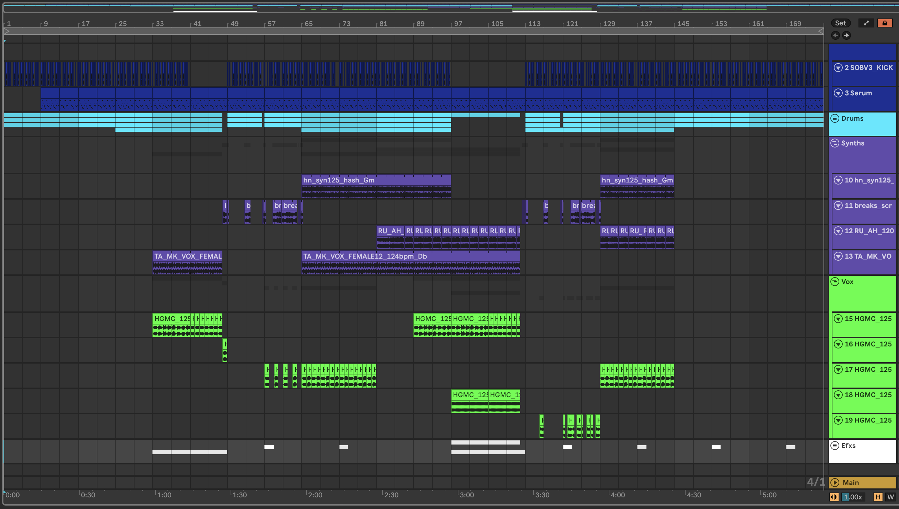Toggle the orange automation lock button
The height and width of the screenshot is (509, 899).
click(885, 23)
